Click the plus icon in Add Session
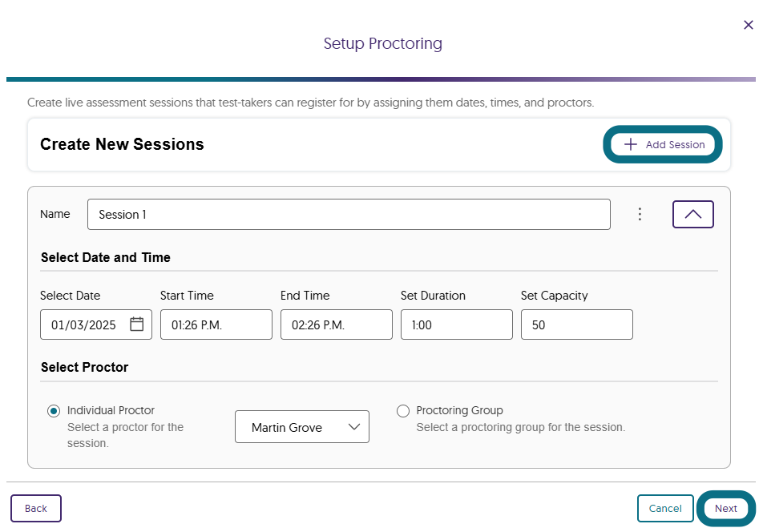The height and width of the screenshot is (532, 763). click(631, 144)
